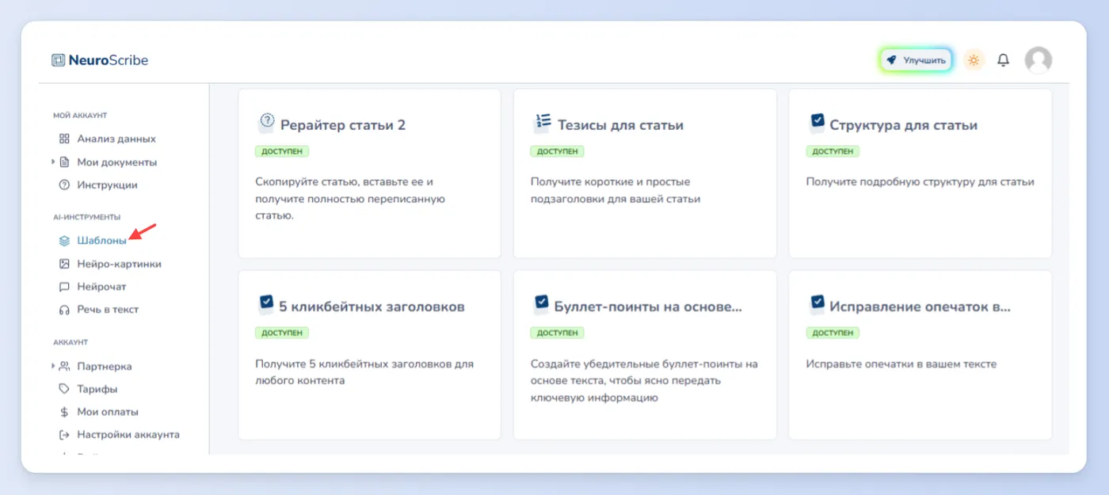Expand the Партнерка section arrow
Screen dimensions: 1109x495
(x=54, y=366)
